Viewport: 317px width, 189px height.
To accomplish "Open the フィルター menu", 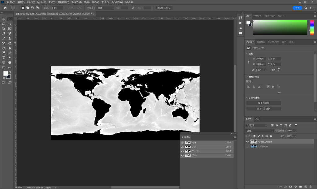I will tap(76, 2).
